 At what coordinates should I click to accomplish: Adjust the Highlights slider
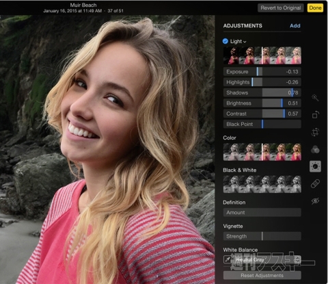[262, 82]
